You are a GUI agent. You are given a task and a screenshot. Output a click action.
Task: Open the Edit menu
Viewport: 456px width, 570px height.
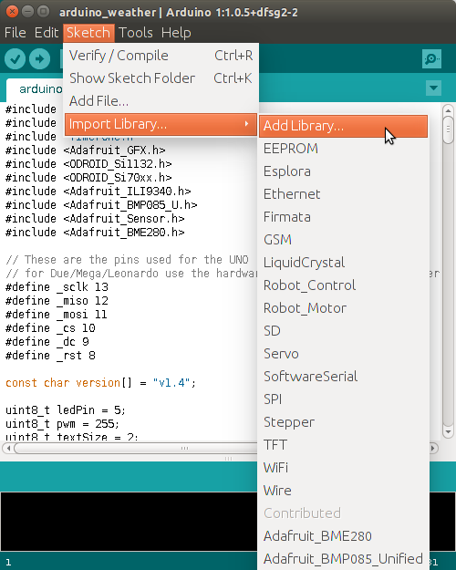pos(47,33)
